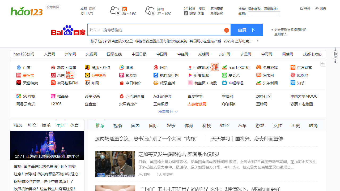Click the login user icon
This screenshot has width=340, height=191.
click(x=301, y=8)
